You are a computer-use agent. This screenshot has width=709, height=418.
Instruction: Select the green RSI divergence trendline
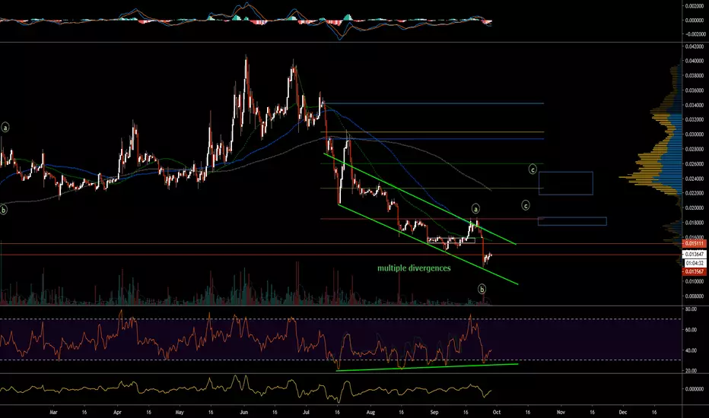click(428, 367)
